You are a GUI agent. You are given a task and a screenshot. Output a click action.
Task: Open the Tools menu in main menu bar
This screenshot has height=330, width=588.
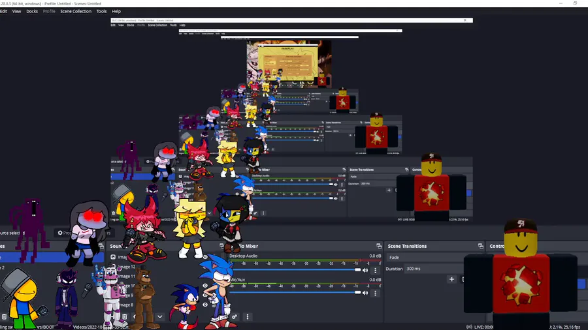[x=102, y=11]
